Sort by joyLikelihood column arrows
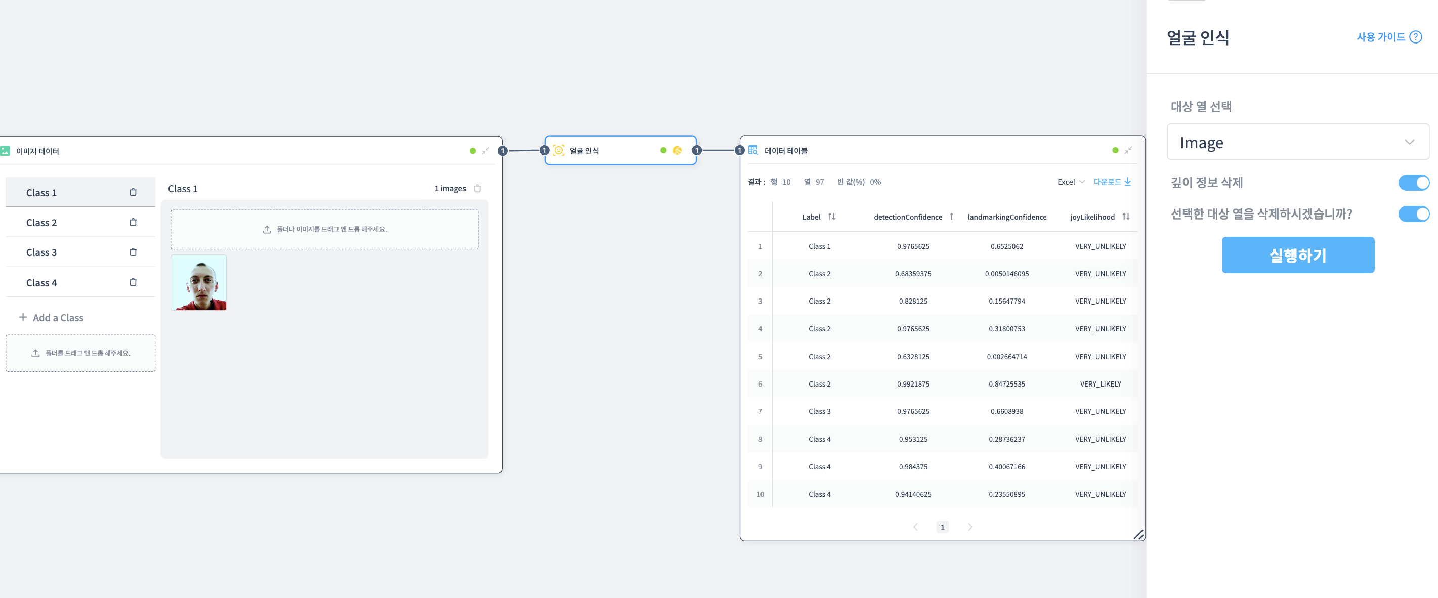 pos(1126,217)
